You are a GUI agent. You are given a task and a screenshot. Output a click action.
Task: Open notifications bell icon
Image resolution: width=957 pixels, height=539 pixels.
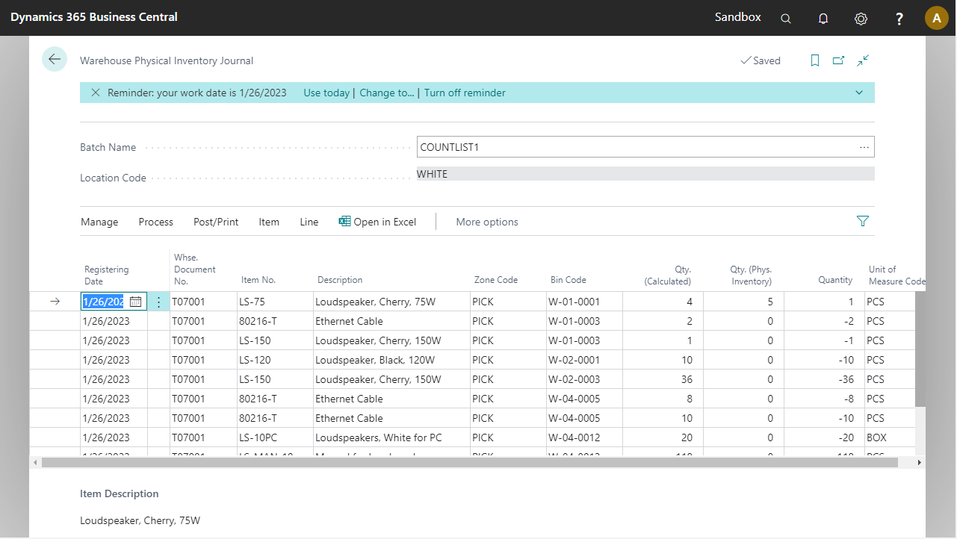(x=823, y=18)
